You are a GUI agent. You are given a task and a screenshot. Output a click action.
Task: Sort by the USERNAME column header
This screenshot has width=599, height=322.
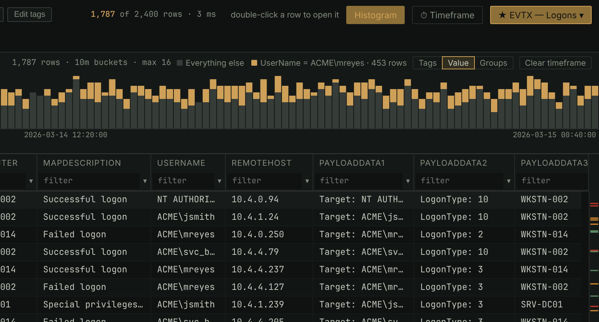pos(181,163)
